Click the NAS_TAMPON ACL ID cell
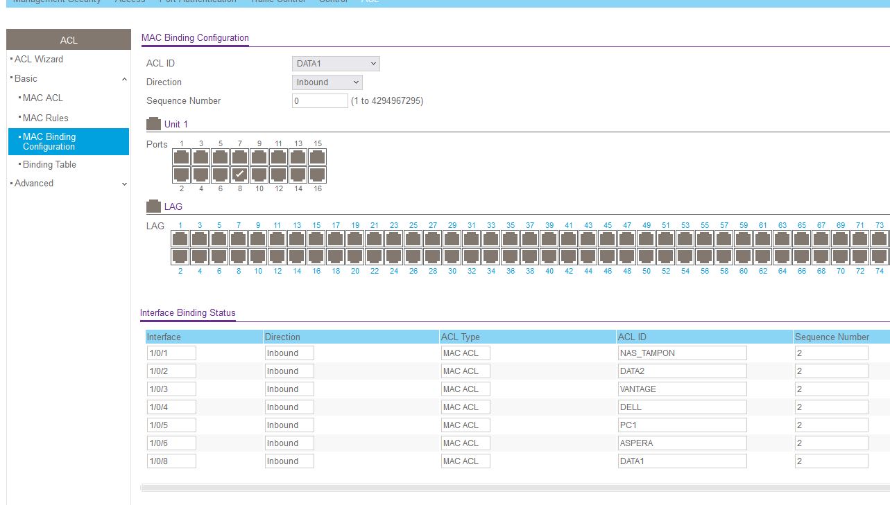890x505 pixels. pyautogui.click(x=682, y=353)
